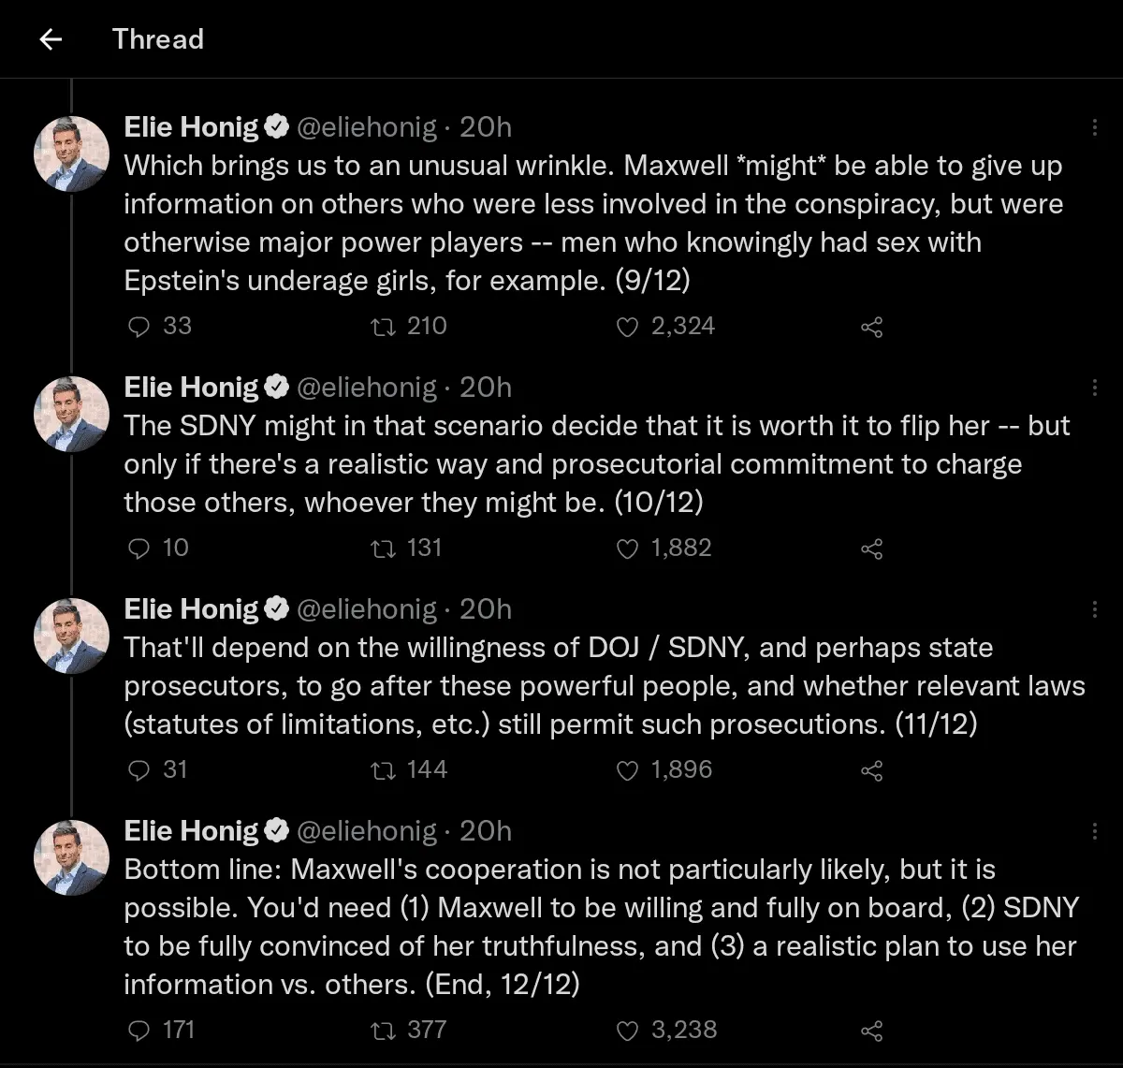
Task: Share the (9/12) tweet
Action: 871,327
